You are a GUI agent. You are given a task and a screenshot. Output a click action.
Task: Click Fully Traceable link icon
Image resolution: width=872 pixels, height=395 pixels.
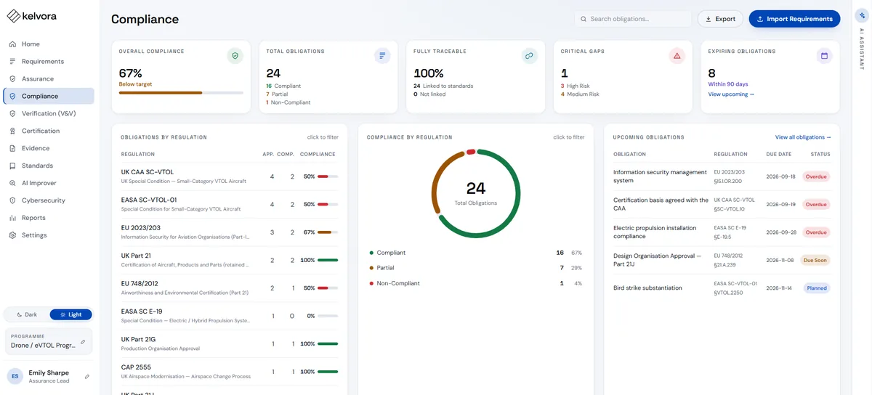pos(530,55)
